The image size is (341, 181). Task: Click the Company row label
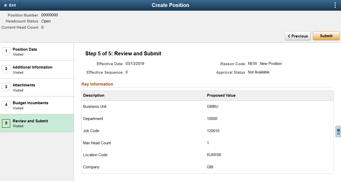[91, 167]
